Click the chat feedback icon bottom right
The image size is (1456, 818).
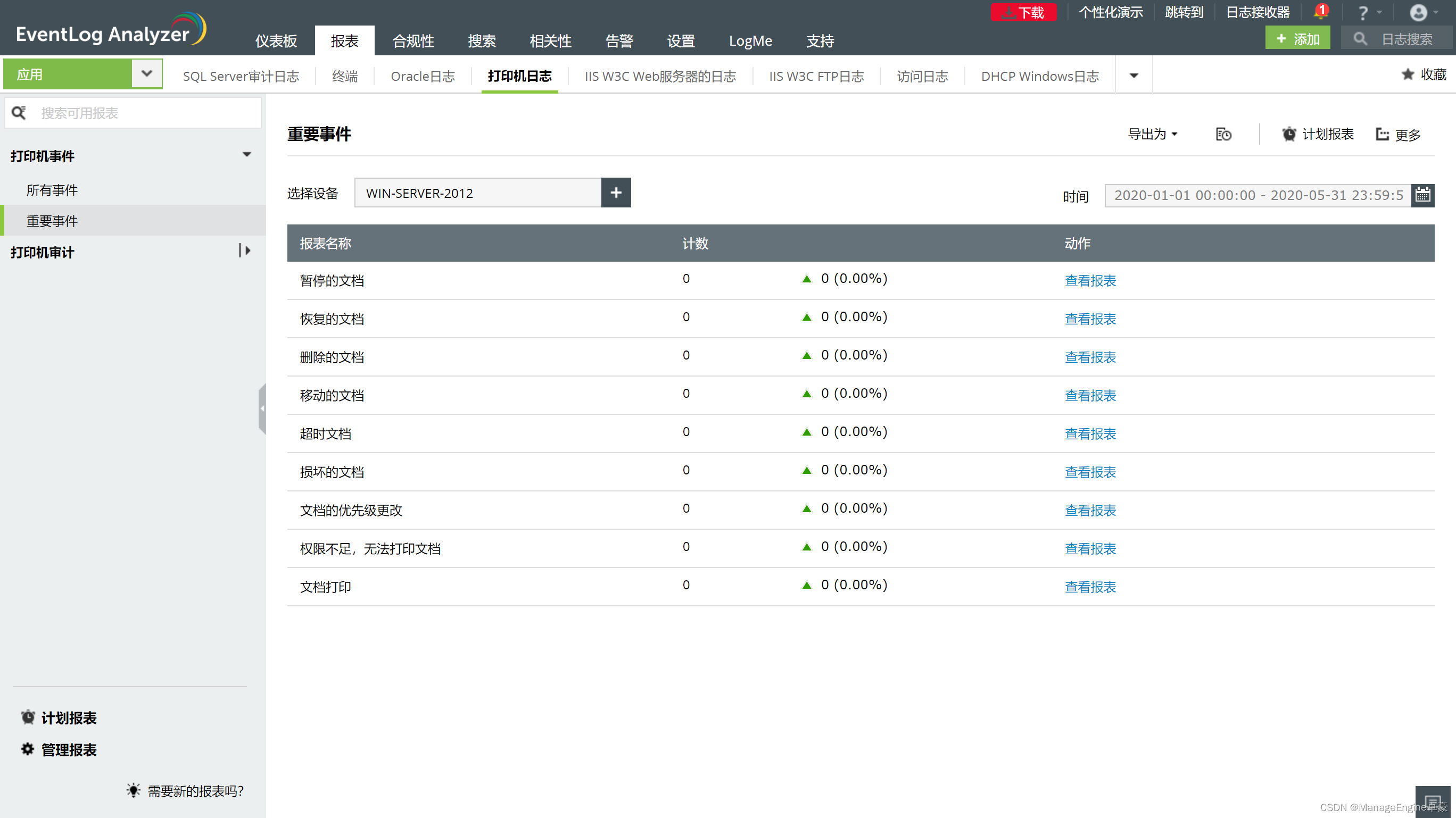point(1432,802)
